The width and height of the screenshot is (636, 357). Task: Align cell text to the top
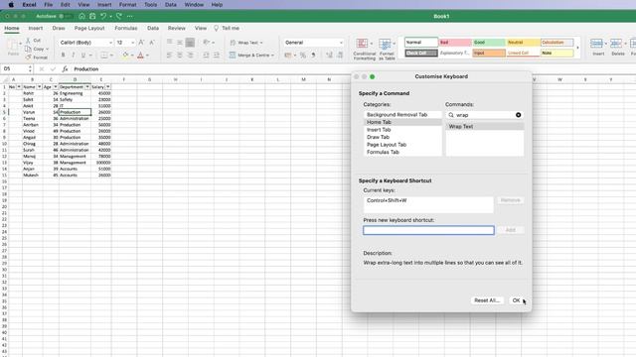(x=170, y=42)
